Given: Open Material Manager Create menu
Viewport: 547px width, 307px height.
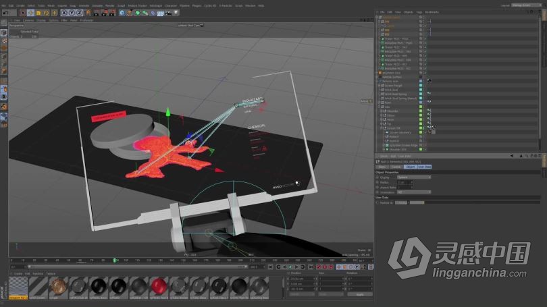Looking at the screenshot, I should click(18, 274).
